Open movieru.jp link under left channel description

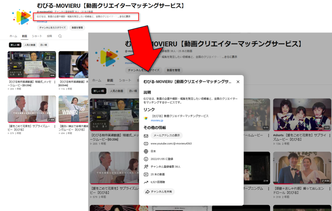pyautogui.click(x=42, y=22)
